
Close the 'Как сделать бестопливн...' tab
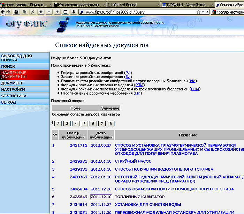pos(104,5)
